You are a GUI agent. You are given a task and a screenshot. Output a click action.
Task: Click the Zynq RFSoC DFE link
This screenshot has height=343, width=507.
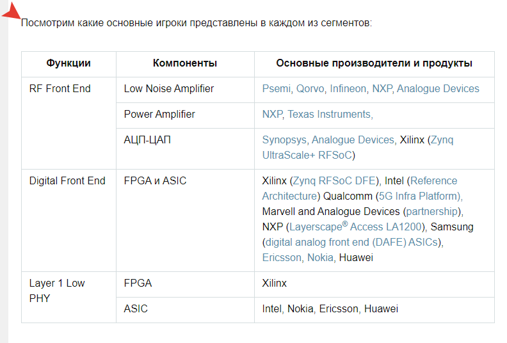click(x=334, y=180)
